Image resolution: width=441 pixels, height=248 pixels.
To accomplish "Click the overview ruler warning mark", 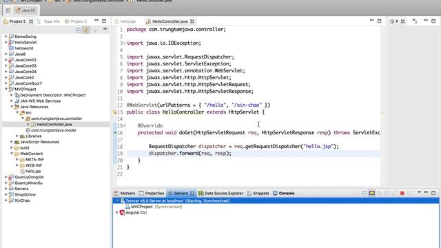I will 383,112.
